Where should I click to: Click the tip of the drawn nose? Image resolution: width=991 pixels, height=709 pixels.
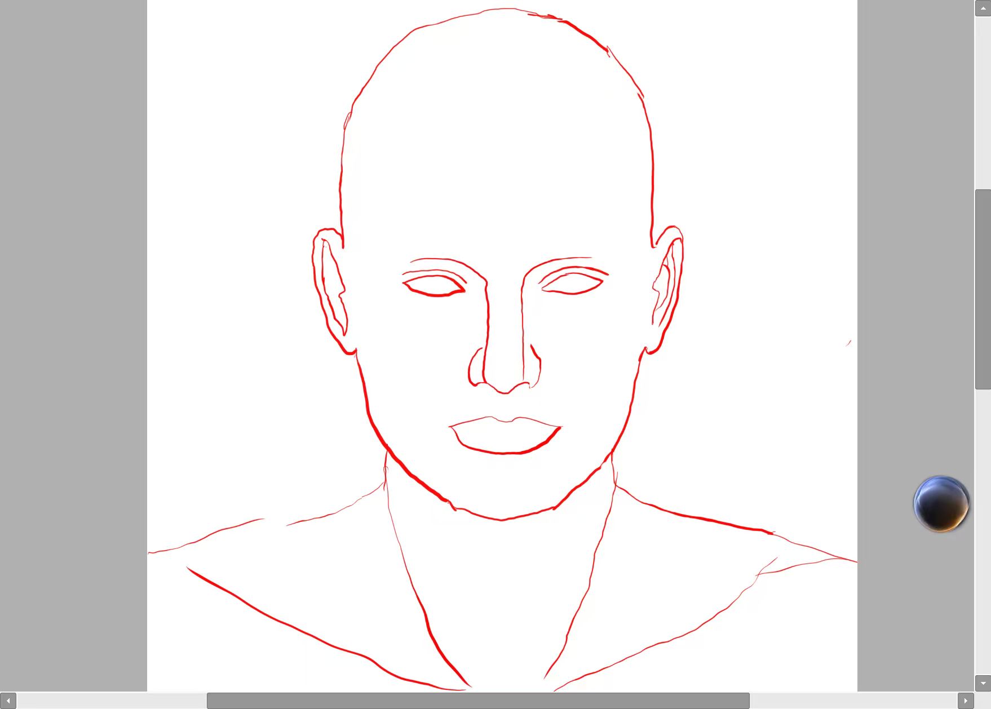(x=505, y=388)
